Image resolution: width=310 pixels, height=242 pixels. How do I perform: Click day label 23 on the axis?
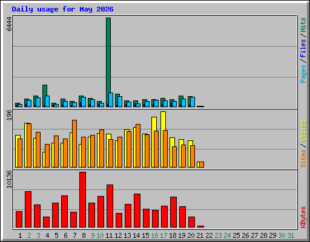(218, 235)
